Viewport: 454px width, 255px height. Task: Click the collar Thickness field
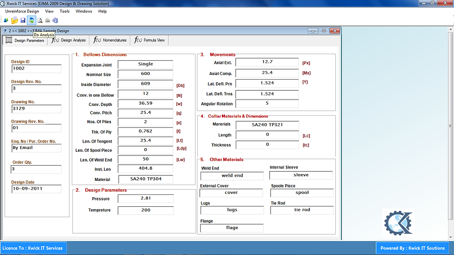267,145
